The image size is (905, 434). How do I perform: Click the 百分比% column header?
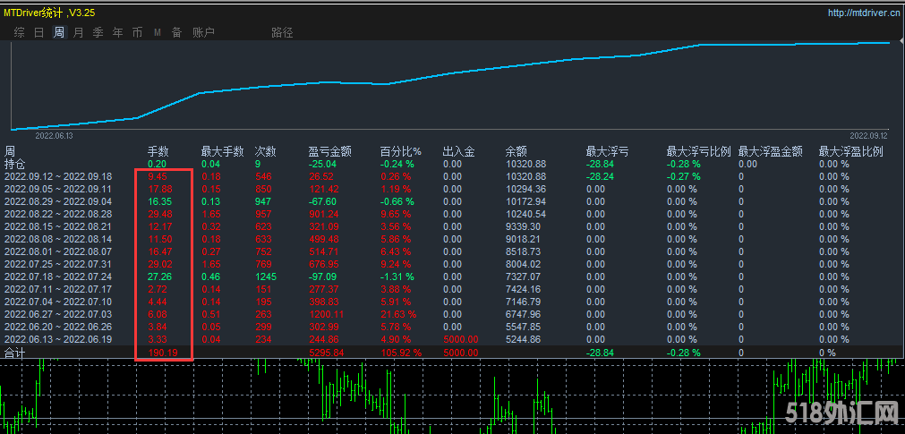pyautogui.click(x=400, y=152)
